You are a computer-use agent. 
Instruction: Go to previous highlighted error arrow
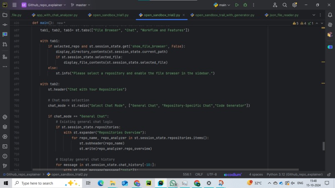tap(317, 23)
